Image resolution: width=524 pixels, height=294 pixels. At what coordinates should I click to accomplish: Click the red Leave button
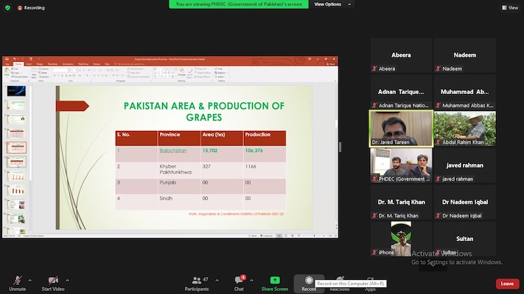[x=507, y=284]
